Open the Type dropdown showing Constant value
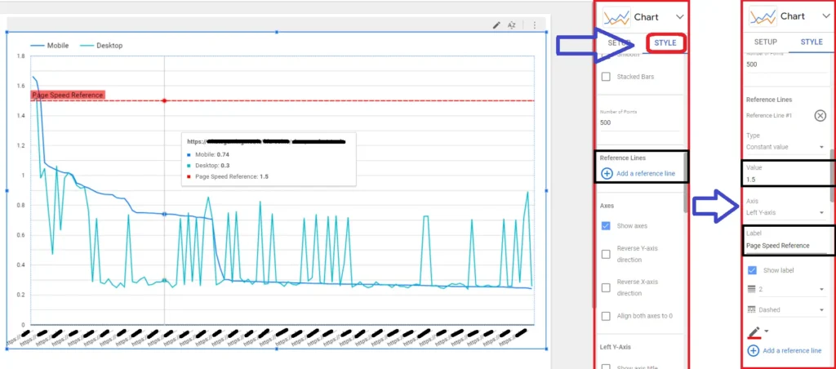 (785, 147)
